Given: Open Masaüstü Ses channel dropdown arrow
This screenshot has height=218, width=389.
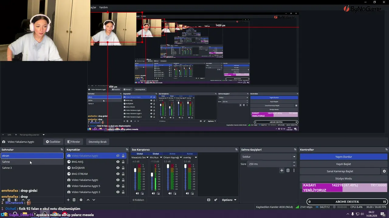Looking at the screenshot, I should click(x=147, y=157).
